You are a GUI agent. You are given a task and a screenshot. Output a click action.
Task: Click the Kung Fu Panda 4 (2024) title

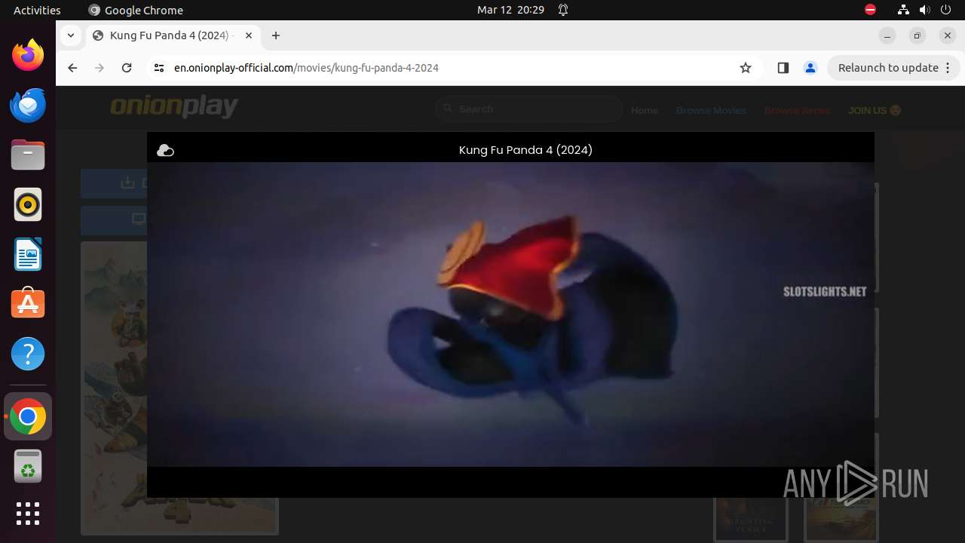pyautogui.click(x=525, y=150)
